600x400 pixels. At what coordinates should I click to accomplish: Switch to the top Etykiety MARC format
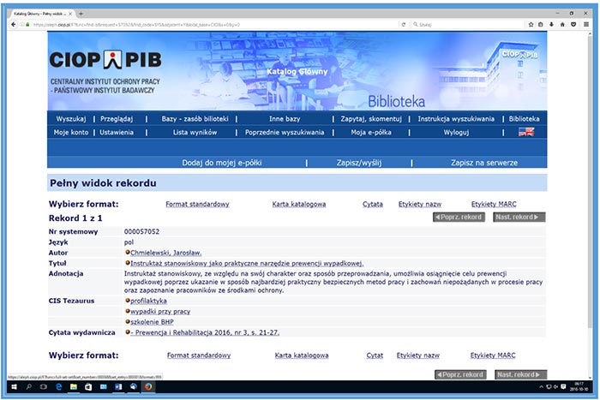pos(494,204)
